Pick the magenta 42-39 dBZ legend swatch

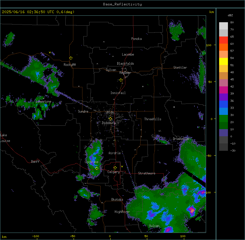click(223, 90)
